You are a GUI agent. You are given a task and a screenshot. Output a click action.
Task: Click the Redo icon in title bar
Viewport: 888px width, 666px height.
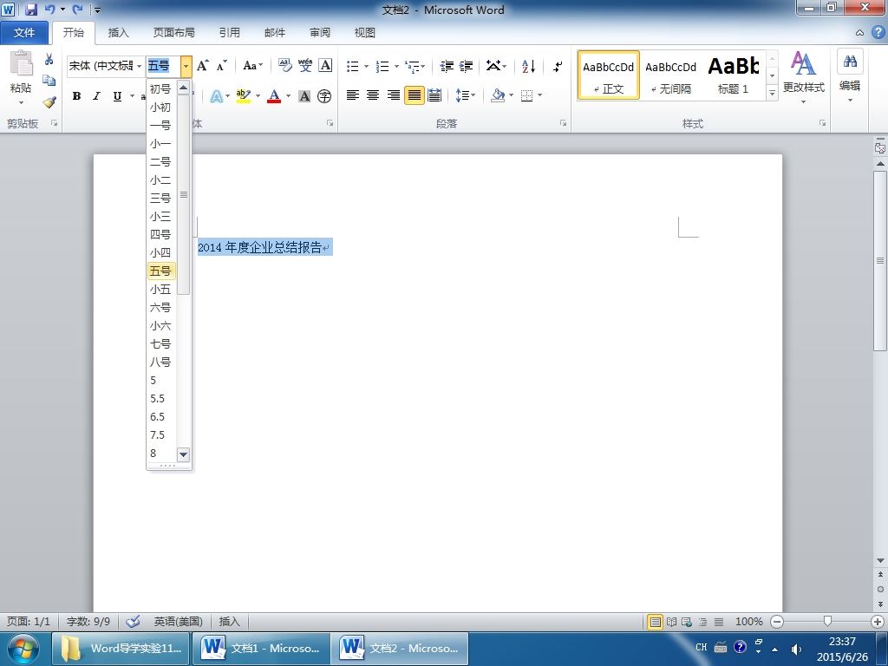[77, 9]
